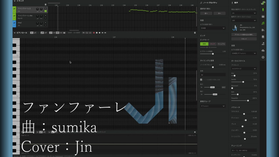279x157 pixels.
Task: Solo the ファンファーレ cho track
Action: (x=46, y=18)
